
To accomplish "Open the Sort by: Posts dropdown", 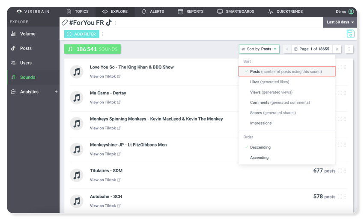I will [259, 49].
